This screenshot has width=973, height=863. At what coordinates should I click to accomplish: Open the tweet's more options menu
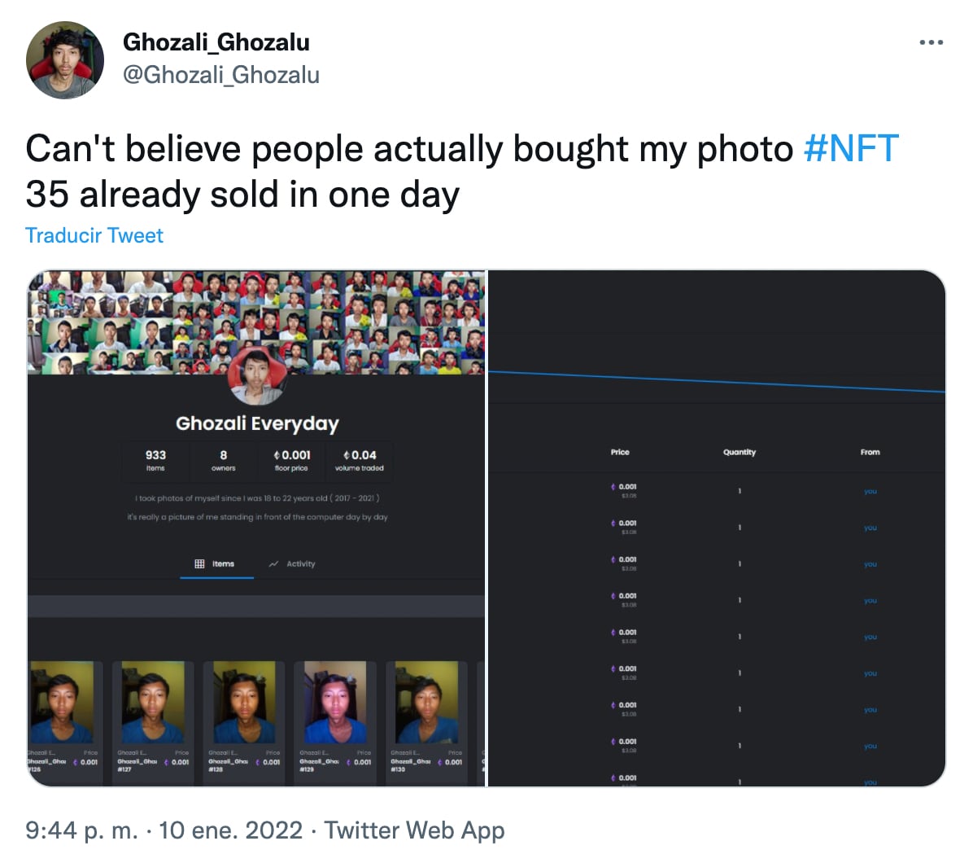(931, 42)
